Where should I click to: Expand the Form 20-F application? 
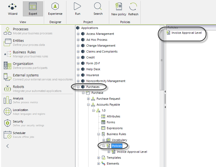(78, 64)
